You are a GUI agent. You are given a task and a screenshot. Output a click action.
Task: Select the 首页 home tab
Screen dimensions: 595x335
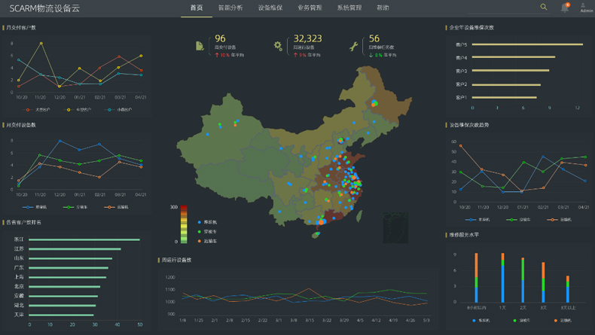[197, 8]
